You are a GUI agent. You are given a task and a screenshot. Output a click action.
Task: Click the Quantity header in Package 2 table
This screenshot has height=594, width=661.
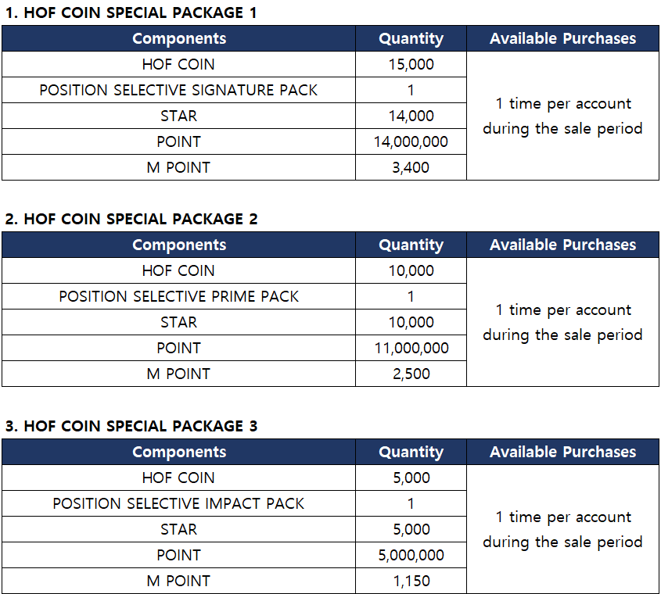coord(411,245)
